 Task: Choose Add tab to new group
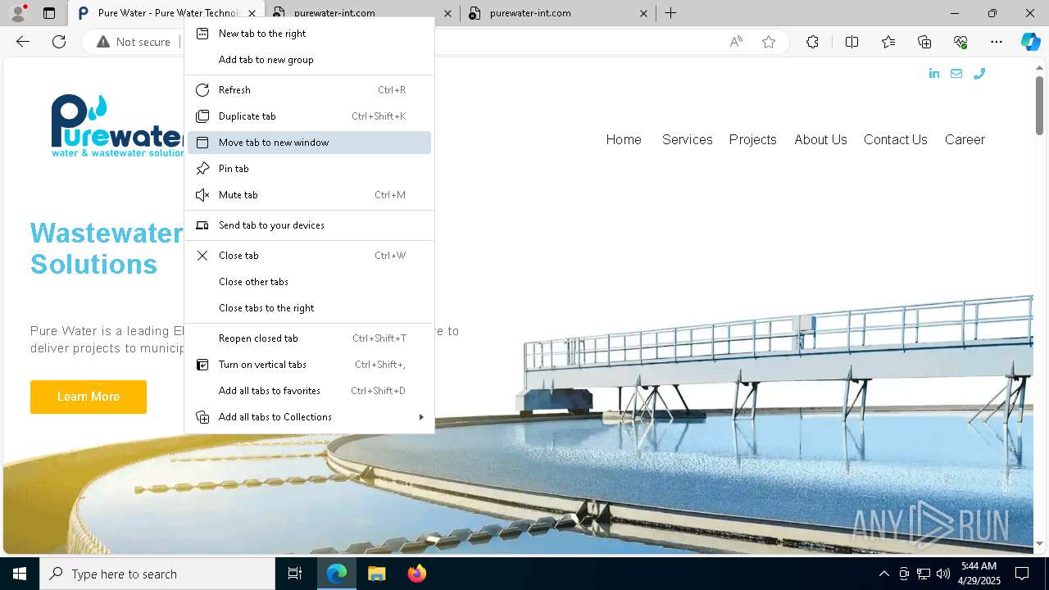(309, 60)
